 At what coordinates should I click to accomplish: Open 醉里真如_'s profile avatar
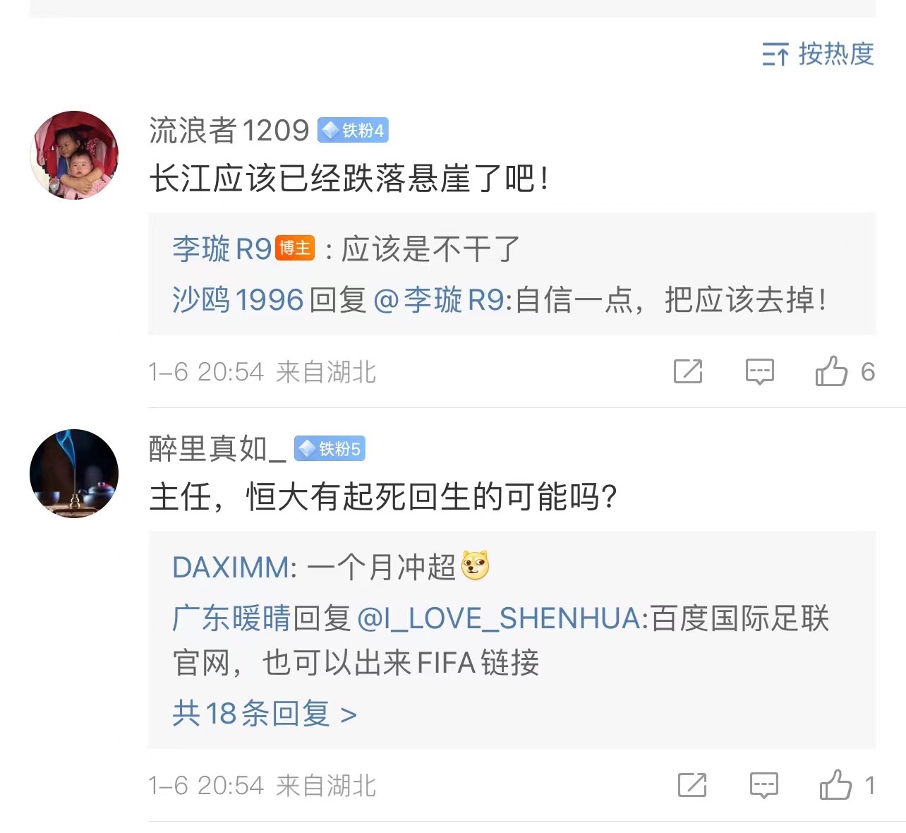coord(74,474)
